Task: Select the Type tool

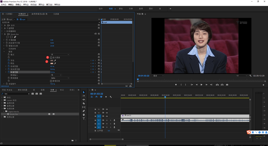Action: tap(84, 119)
